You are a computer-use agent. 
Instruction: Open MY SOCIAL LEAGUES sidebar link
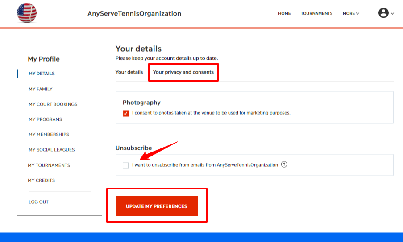tap(52, 150)
